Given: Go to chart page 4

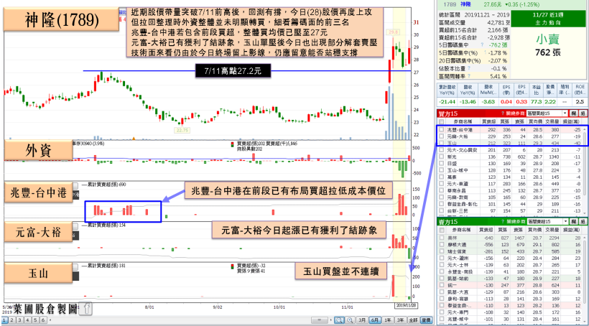Looking at the screenshot, I should (x=28, y=320).
